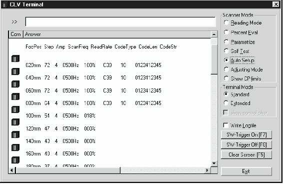The height and width of the screenshot is (185, 283).
Task: Click the device icon above the 140mm row
Action: point(15,135)
